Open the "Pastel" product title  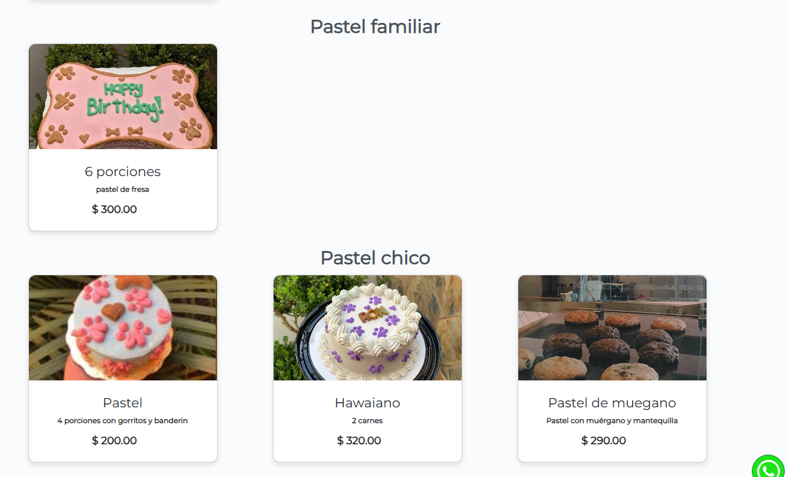(x=123, y=403)
